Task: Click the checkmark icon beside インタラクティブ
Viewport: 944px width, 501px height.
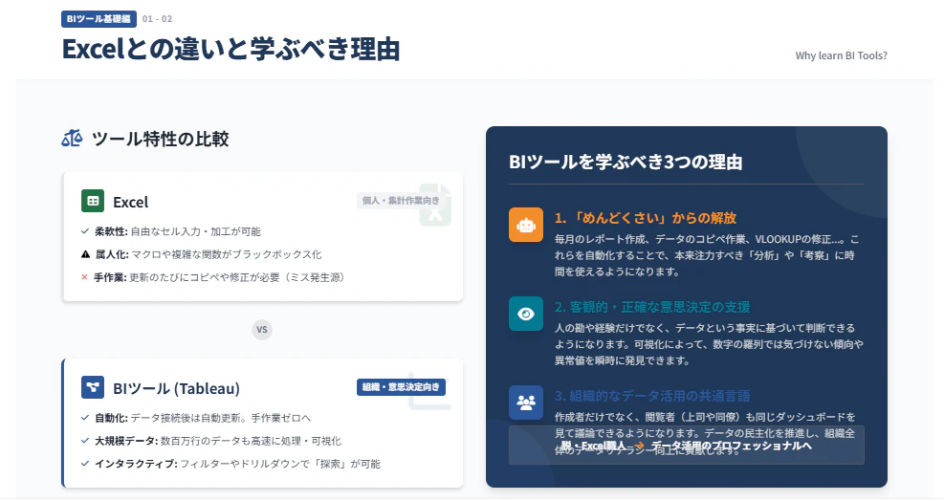Action: pyautogui.click(x=85, y=463)
